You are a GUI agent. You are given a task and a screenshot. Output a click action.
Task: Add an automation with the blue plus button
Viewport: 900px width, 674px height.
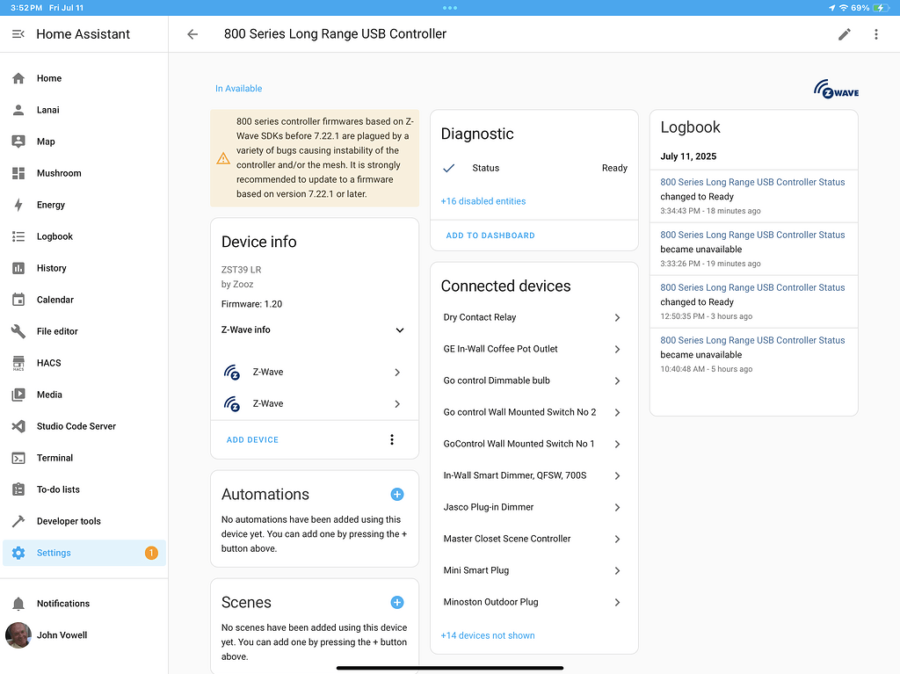coord(397,495)
